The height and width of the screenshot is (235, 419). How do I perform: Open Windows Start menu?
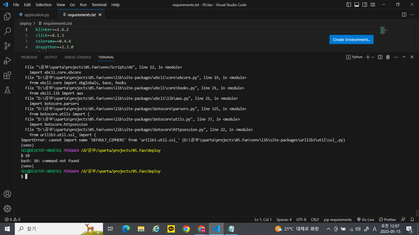pos(7,229)
